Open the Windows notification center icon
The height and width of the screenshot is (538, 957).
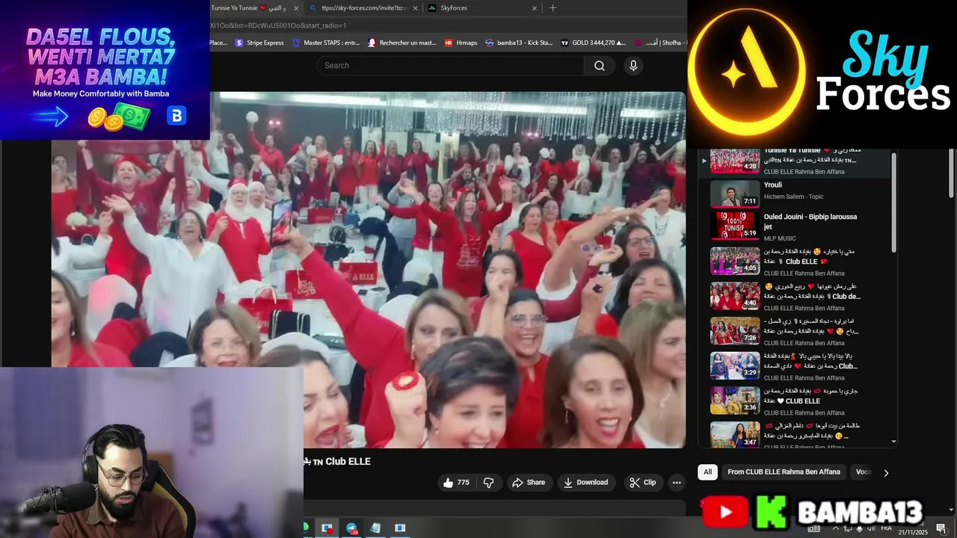point(941,529)
